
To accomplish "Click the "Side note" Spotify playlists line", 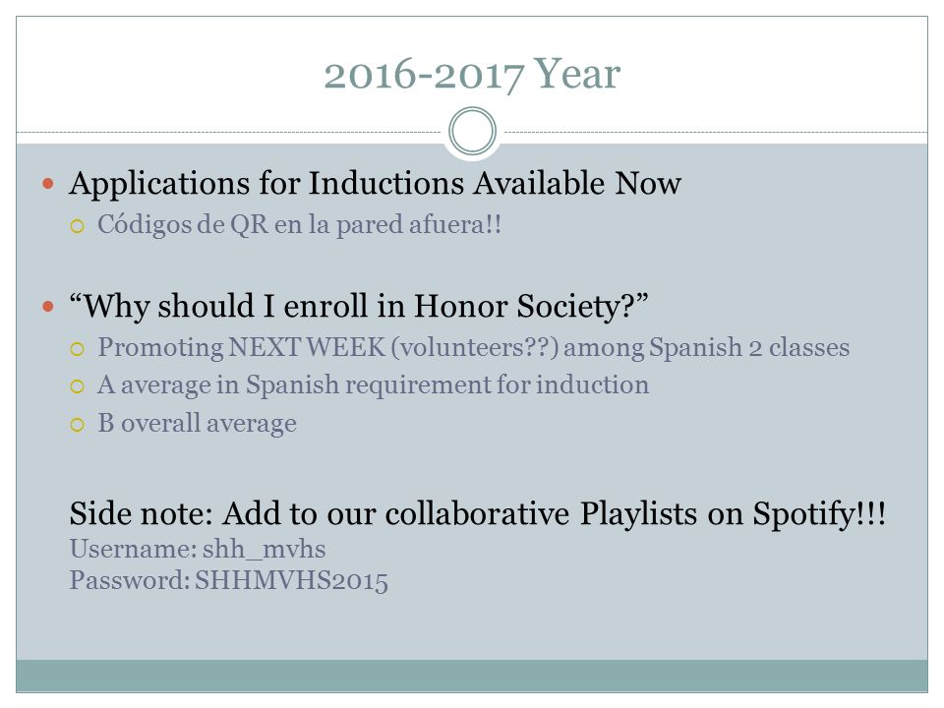I will (x=478, y=514).
